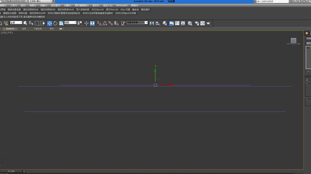The height and width of the screenshot is (174, 311).
Task: Switch to 选择 ribbon tab
Action: pyautogui.click(x=24, y=29)
